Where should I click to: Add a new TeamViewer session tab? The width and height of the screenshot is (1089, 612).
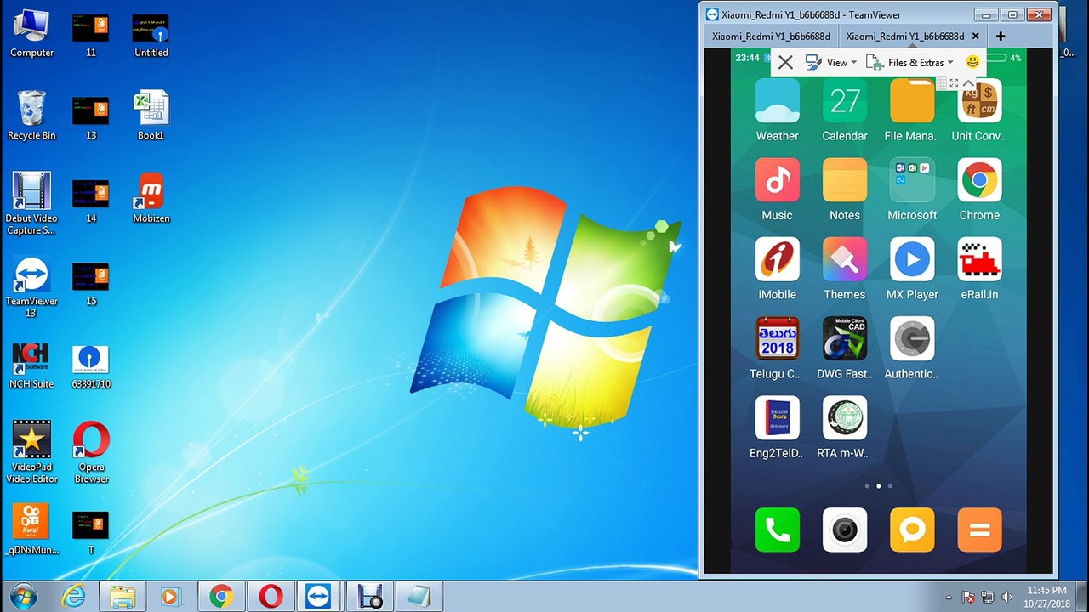[1001, 37]
